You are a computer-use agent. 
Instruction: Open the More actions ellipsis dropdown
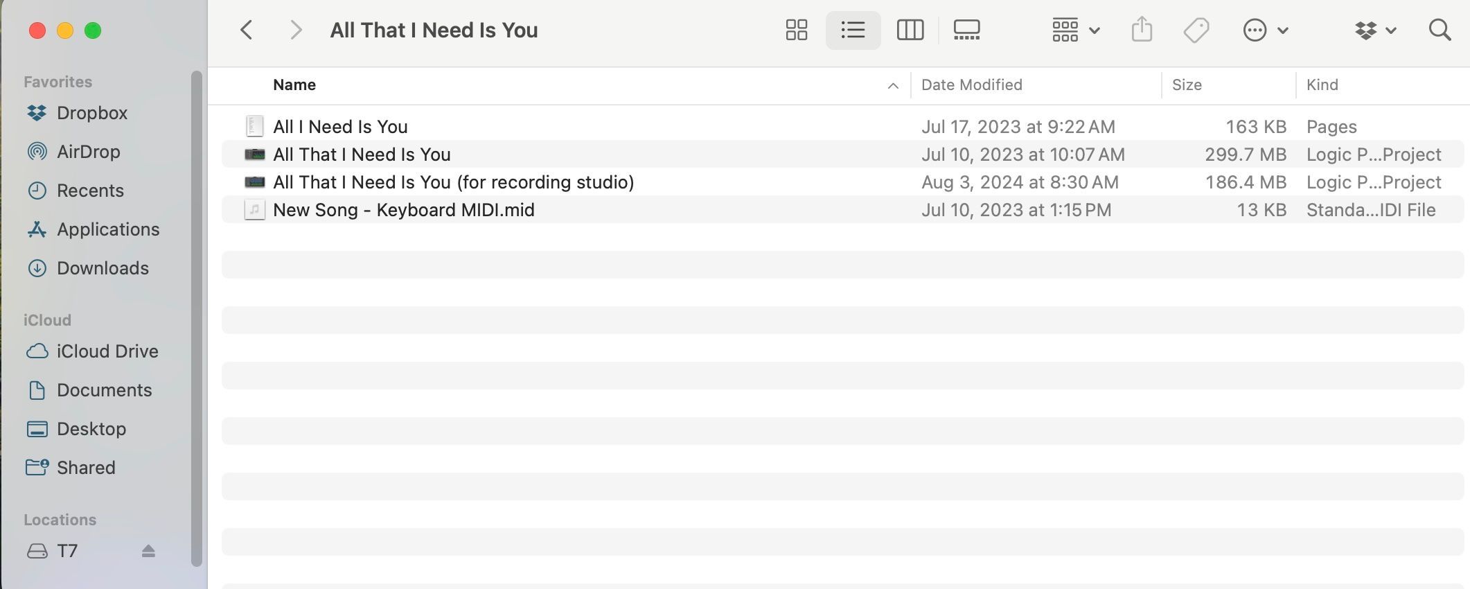tap(1265, 30)
